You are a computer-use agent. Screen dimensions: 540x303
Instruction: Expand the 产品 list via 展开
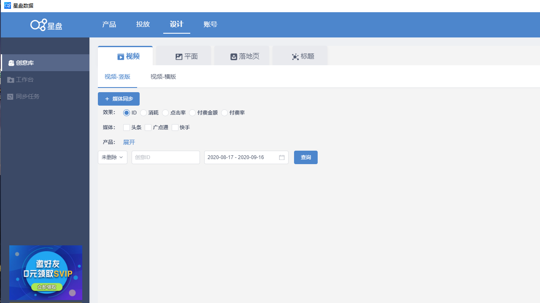(x=129, y=142)
